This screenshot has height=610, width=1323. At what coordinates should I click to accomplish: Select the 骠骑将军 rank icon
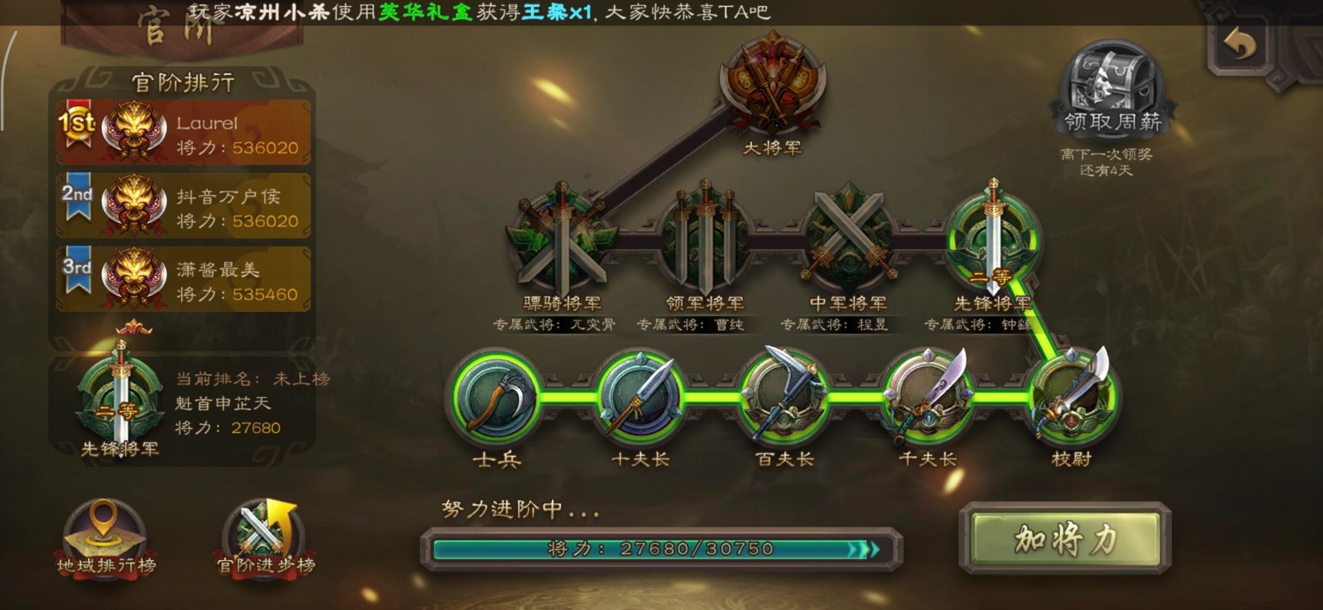562,240
